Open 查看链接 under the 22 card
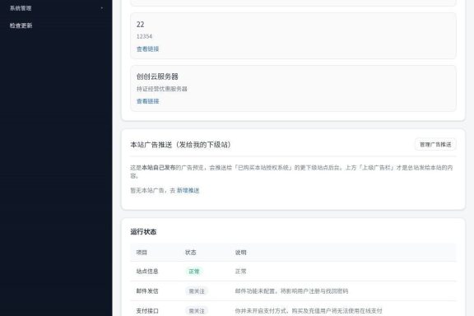Screen dimensions: 474x316 (x=147, y=49)
